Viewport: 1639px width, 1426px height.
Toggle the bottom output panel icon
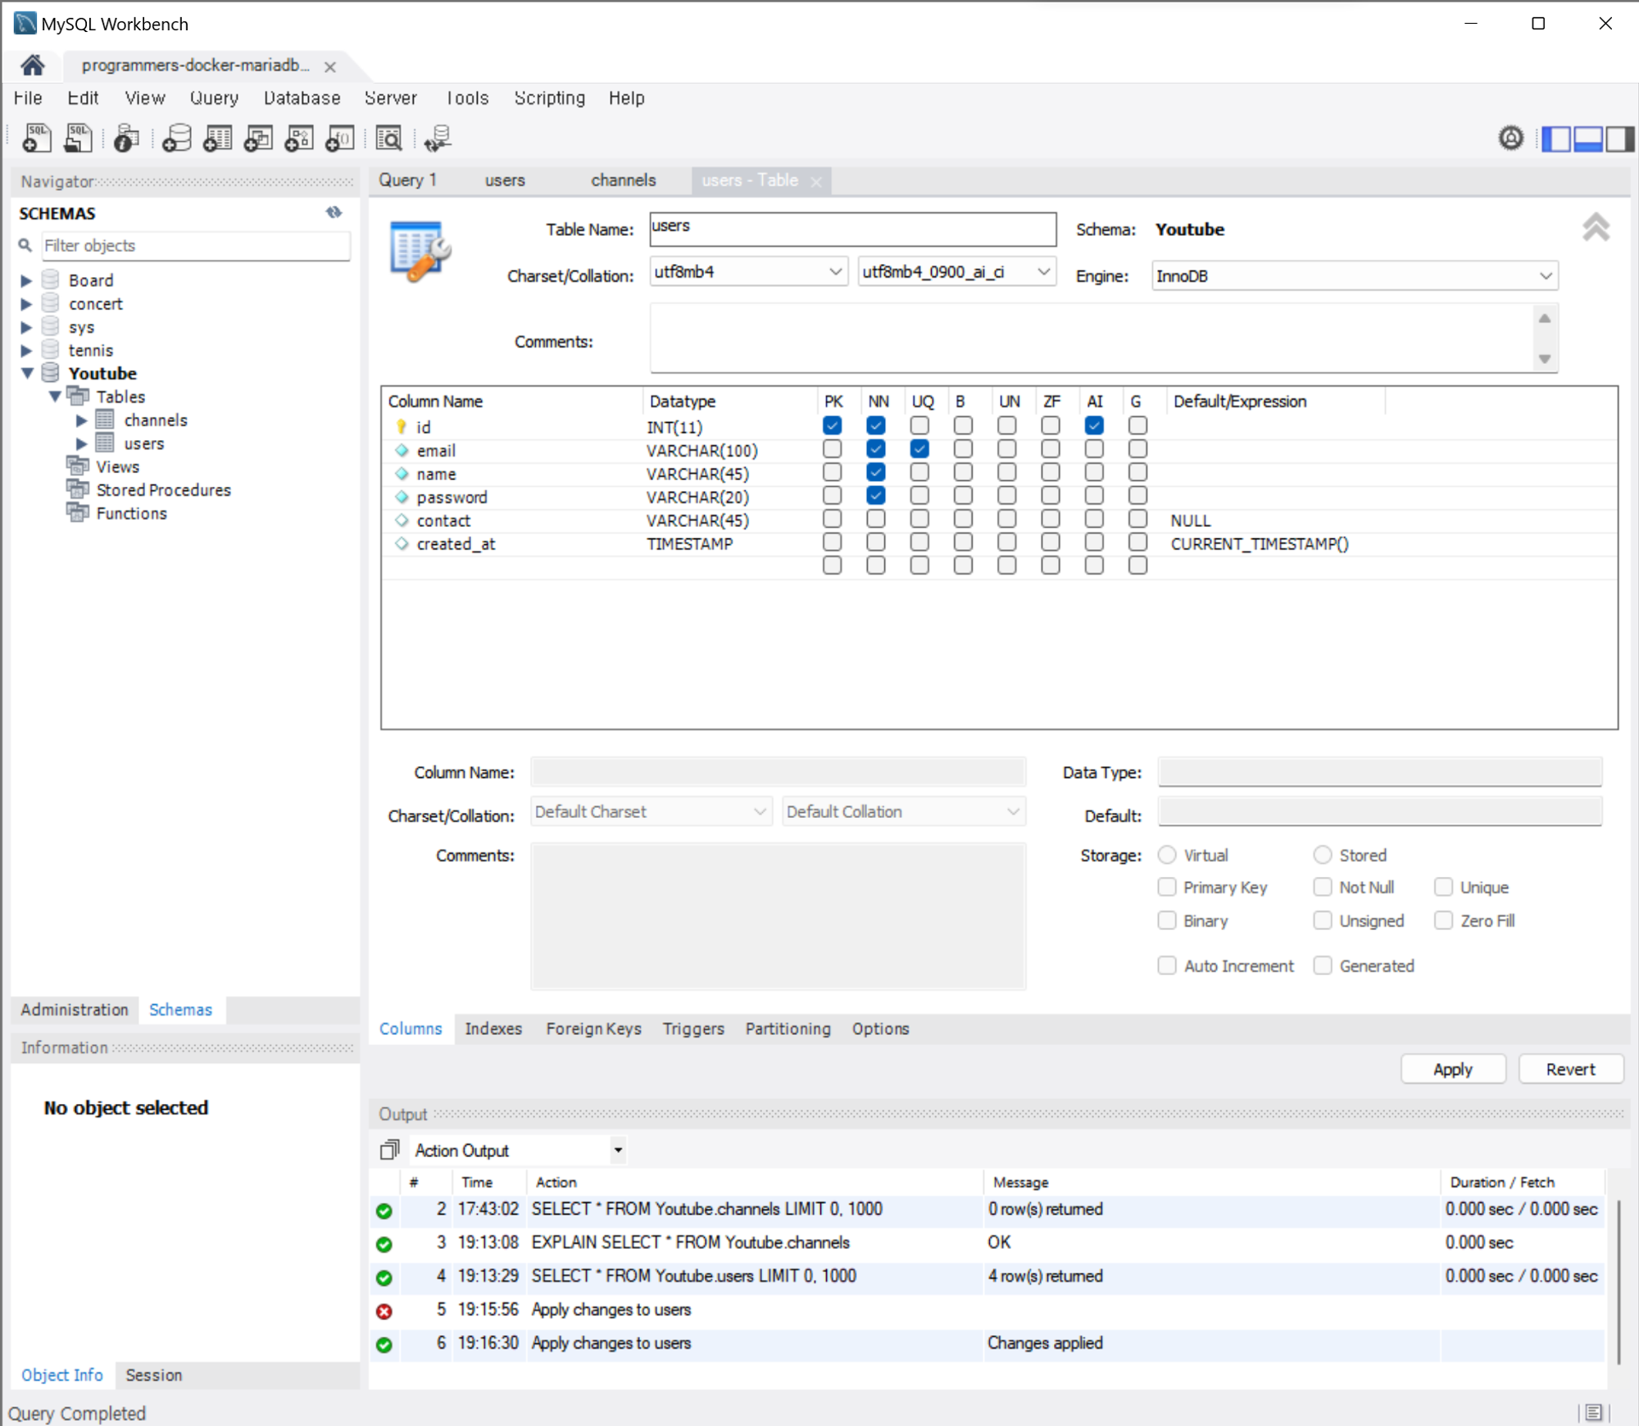(x=1587, y=139)
